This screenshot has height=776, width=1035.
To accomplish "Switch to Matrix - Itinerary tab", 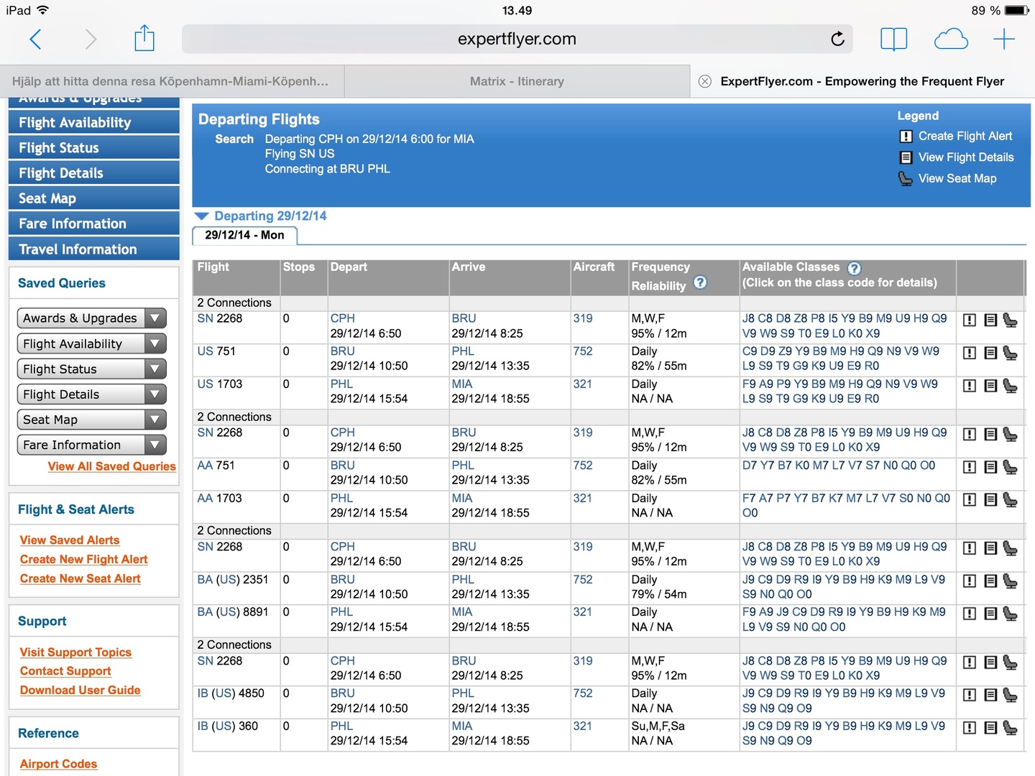I will (x=517, y=81).
